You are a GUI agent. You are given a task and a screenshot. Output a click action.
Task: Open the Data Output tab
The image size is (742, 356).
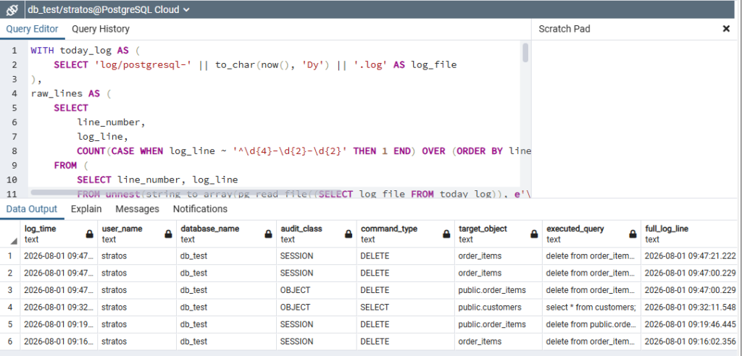click(32, 209)
